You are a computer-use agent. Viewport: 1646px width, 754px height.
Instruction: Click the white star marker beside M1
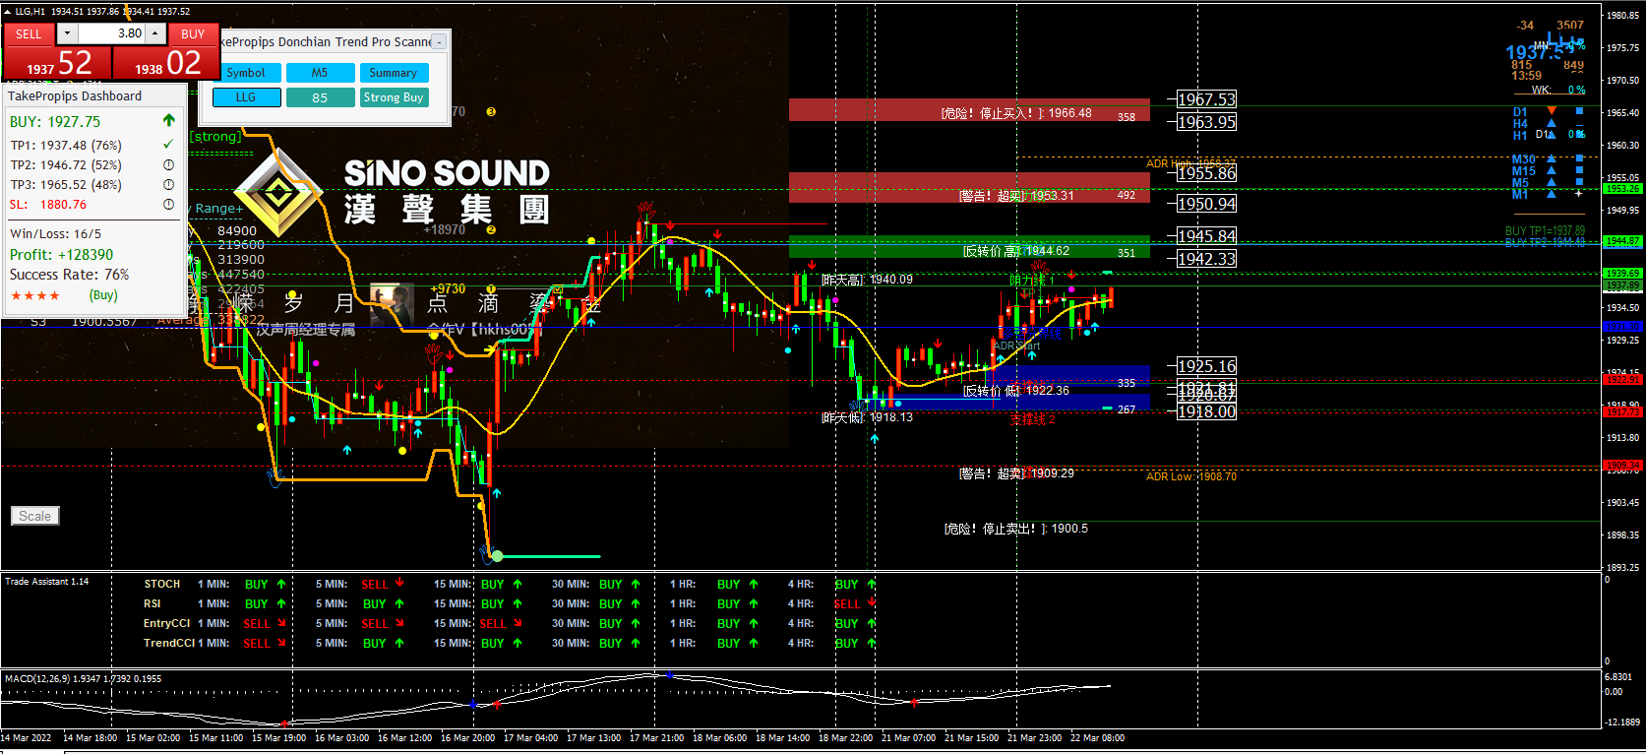pyautogui.click(x=1579, y=194)
